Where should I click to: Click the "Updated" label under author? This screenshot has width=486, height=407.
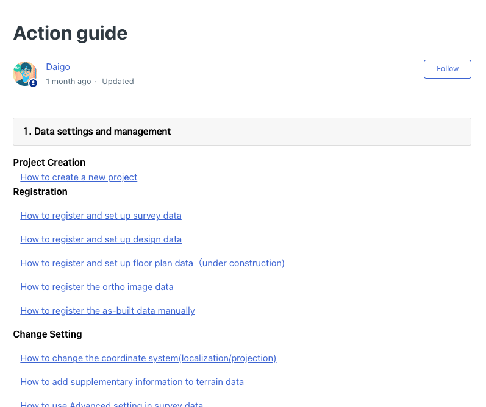(118, 82)
